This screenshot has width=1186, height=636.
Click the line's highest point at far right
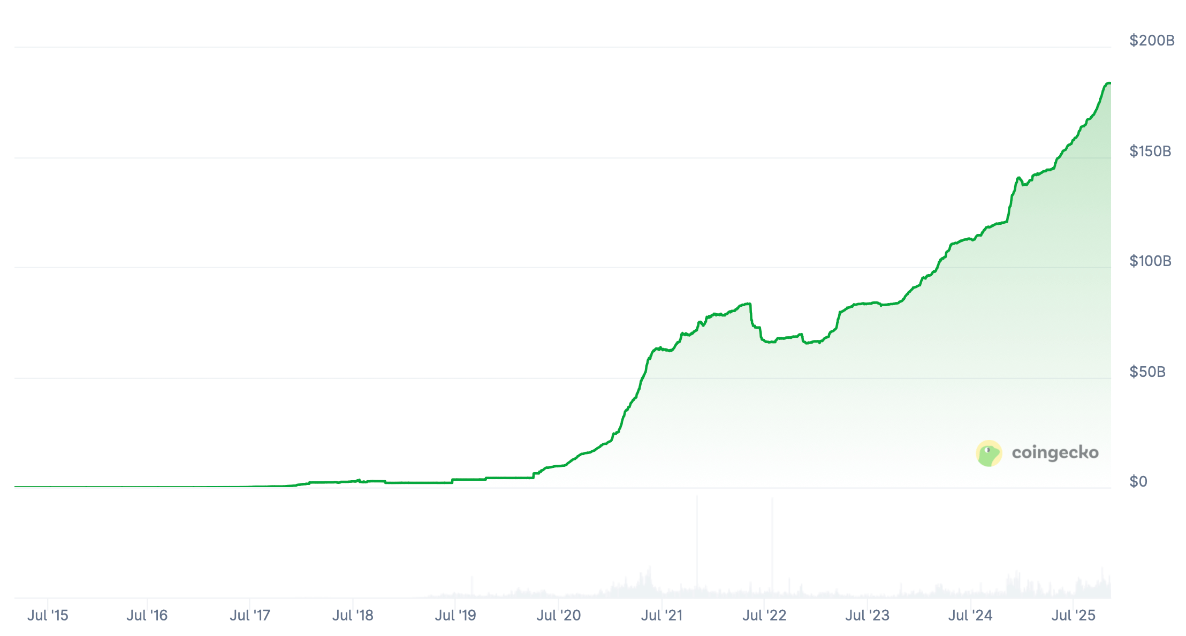1108,84
